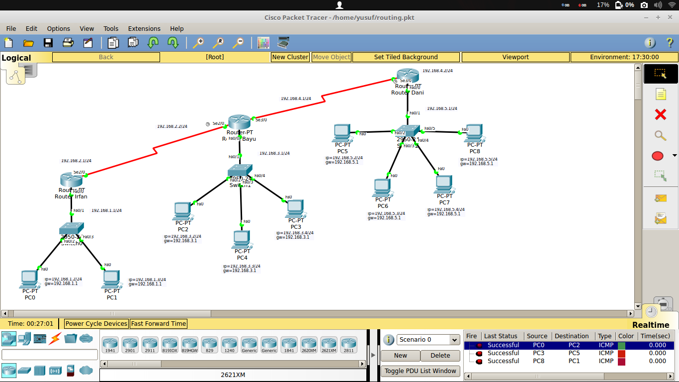Toggle fire status of PC0 PDU
The height and width of the screenshot is (382, 679).
(x=479, y=345)
